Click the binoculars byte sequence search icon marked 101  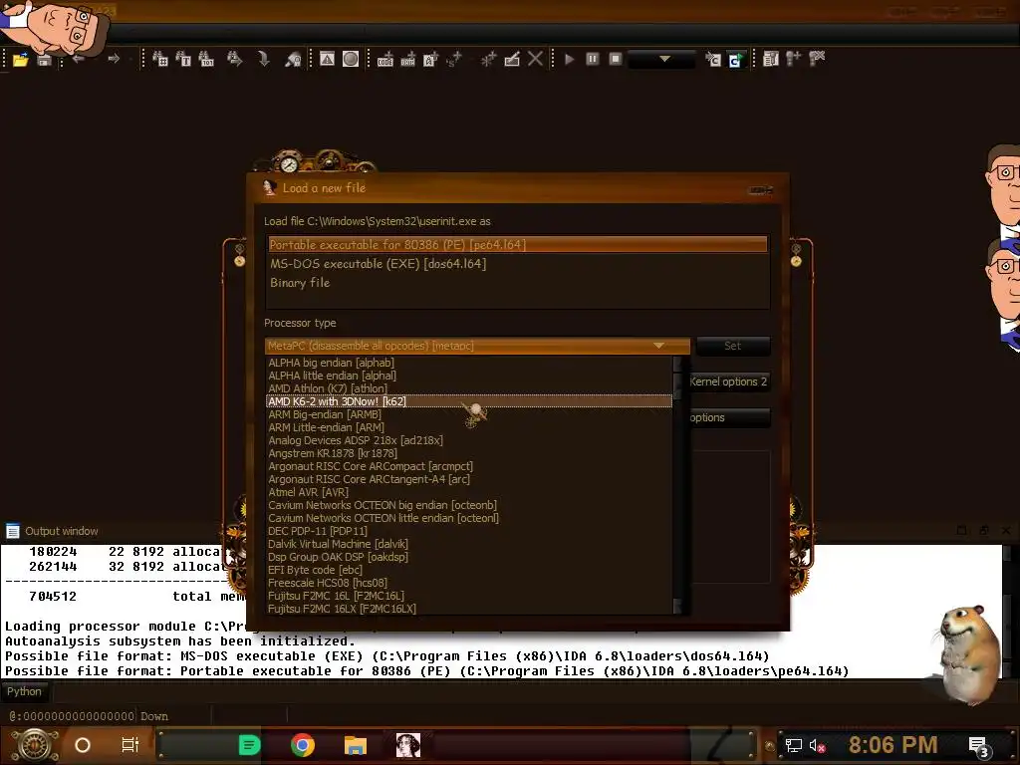[206, 59]
